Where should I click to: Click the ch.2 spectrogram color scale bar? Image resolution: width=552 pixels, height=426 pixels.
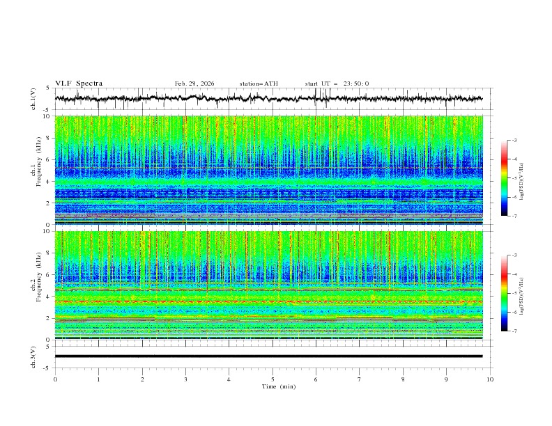tap(504, 293)
